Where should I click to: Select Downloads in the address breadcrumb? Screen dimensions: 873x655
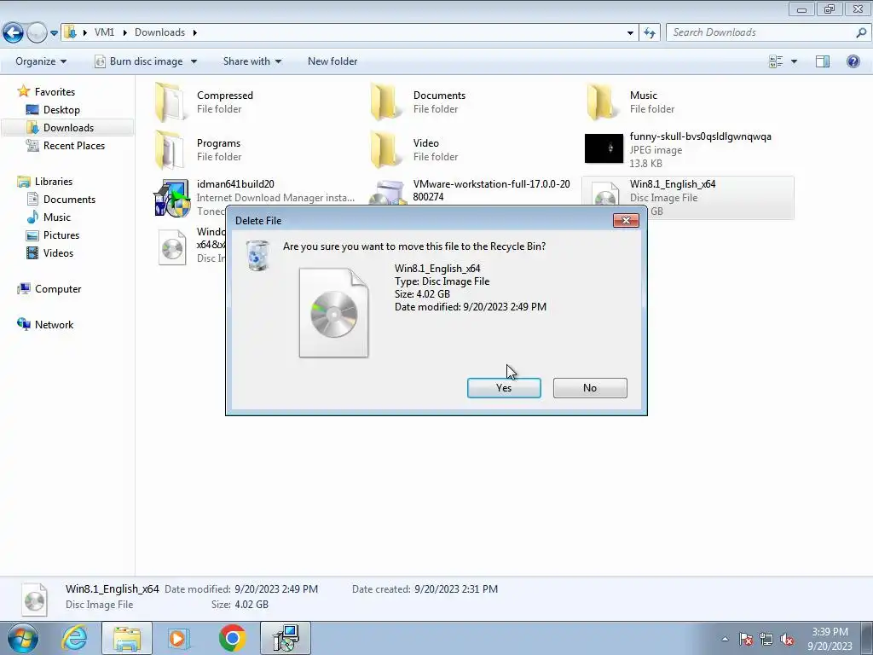coord(159,32)
